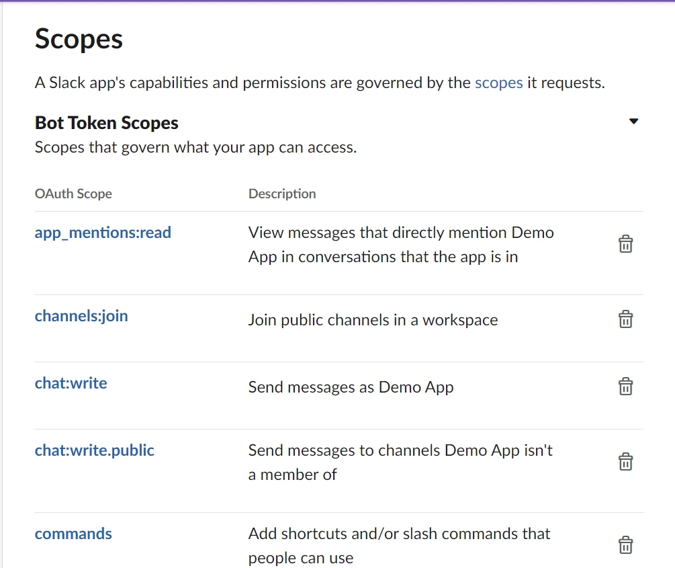Click 'Join public channels in a workspace' text
The width and height of the screenshot is (675, 568).
(373, 320)
